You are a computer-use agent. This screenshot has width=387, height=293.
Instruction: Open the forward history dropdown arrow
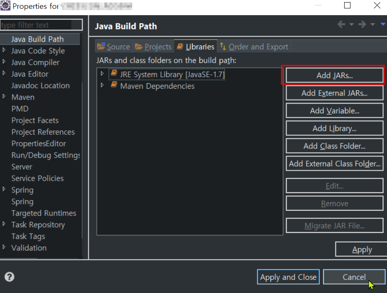point(372,24)
